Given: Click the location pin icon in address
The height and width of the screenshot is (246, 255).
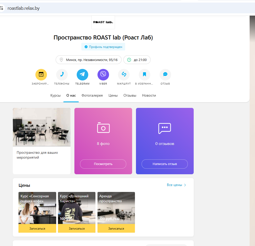Looking at the screenshot, I should pyautogui.click(x=61, y=60).
